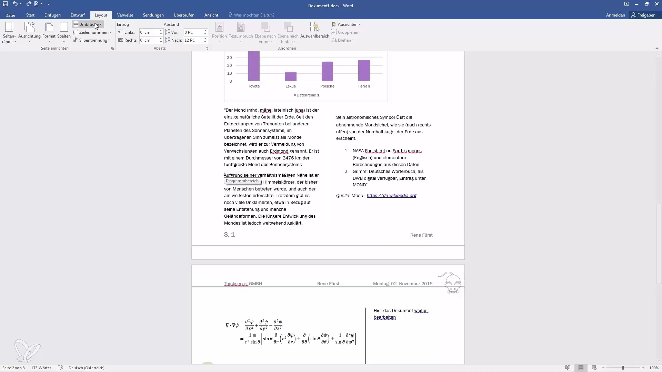Switch to the Entwurf tab

pyautogui.click(x=78, y=15)
